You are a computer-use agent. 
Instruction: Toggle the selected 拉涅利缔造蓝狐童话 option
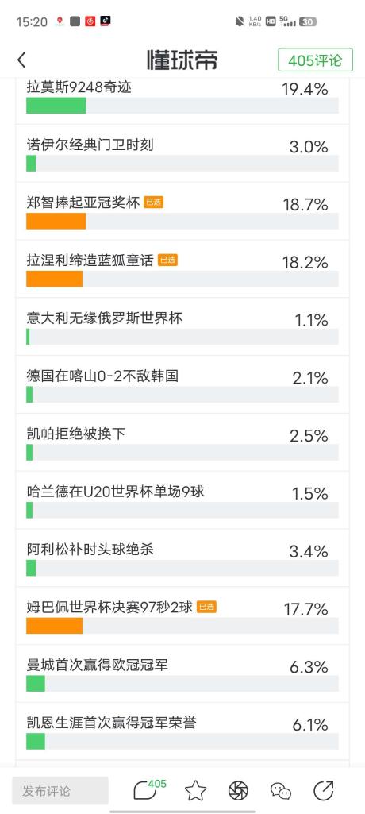coord(182,268)
